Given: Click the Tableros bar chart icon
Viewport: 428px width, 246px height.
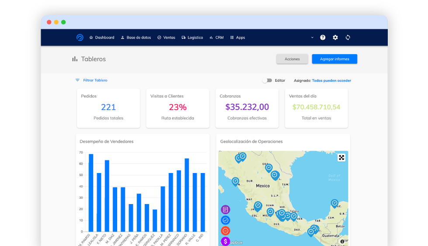Looking at the screenshot, I should tap(75, 59).
